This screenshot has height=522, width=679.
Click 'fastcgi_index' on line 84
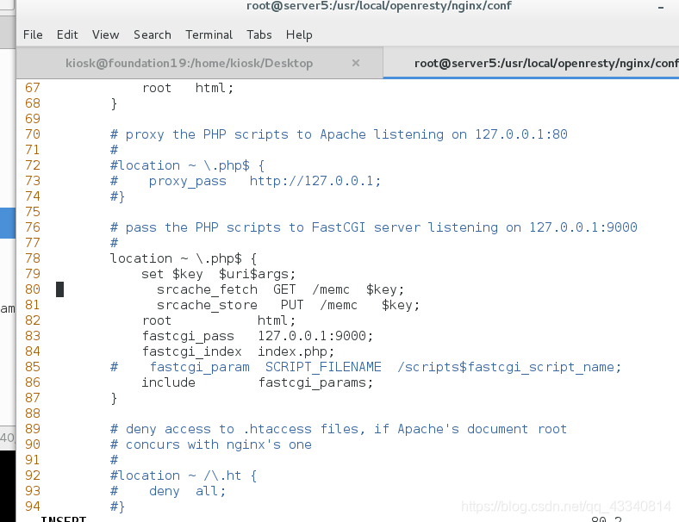192,351
